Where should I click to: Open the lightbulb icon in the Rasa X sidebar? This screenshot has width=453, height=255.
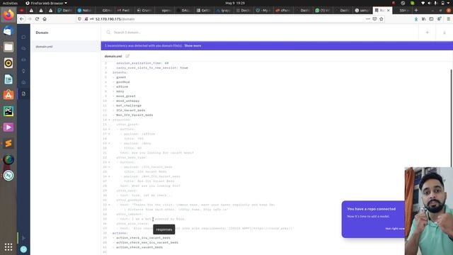23,71
